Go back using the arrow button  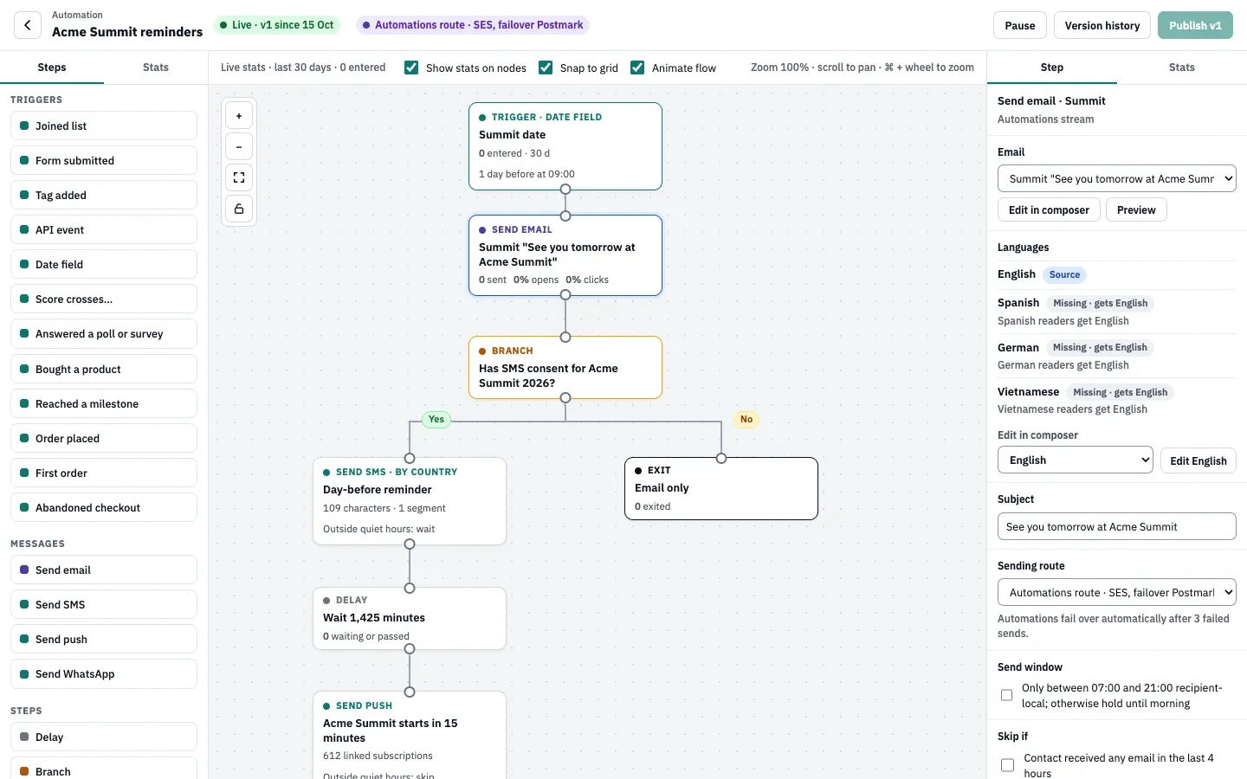click(x=28, y=25)
